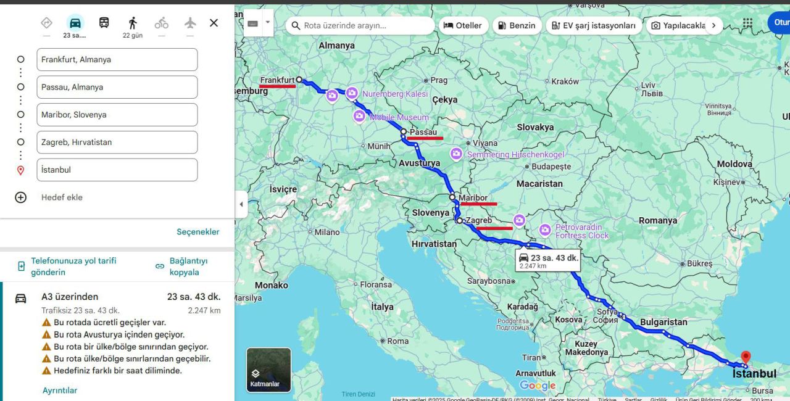Viewport: 790px width, 401px height.
Task: Expand input tools dropdown arrow
Action: tap(268, 23)
